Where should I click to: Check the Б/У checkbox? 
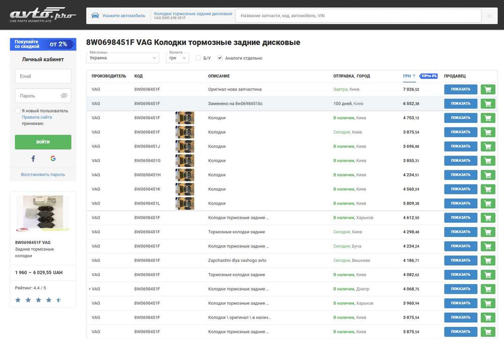[x=198, y=58]
